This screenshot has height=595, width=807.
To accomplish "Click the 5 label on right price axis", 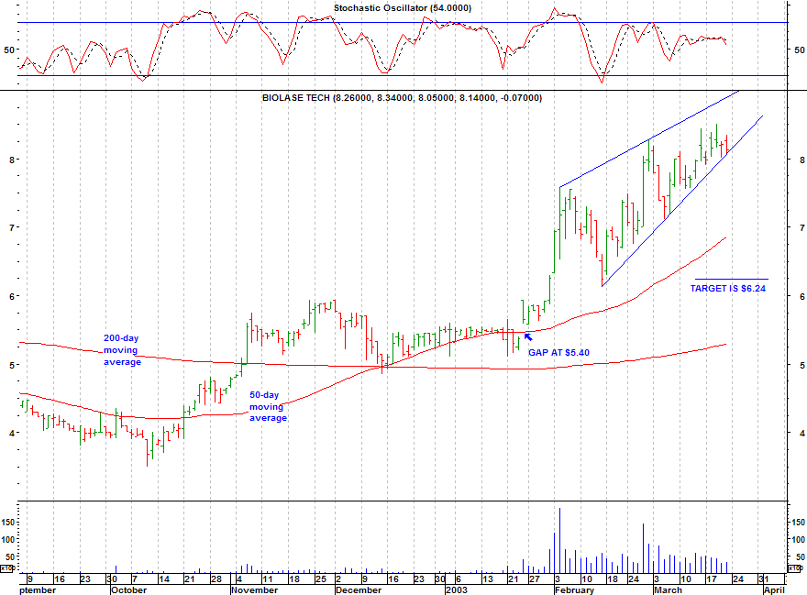I will click(802, 366).
